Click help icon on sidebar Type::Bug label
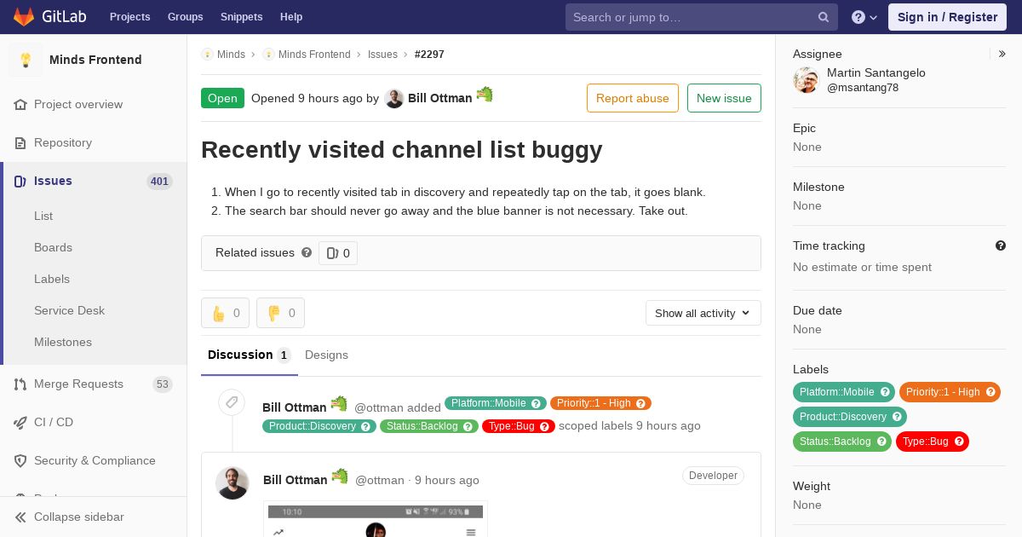Viewport: 1022px width, 537px height. click(x=959, y=442)
